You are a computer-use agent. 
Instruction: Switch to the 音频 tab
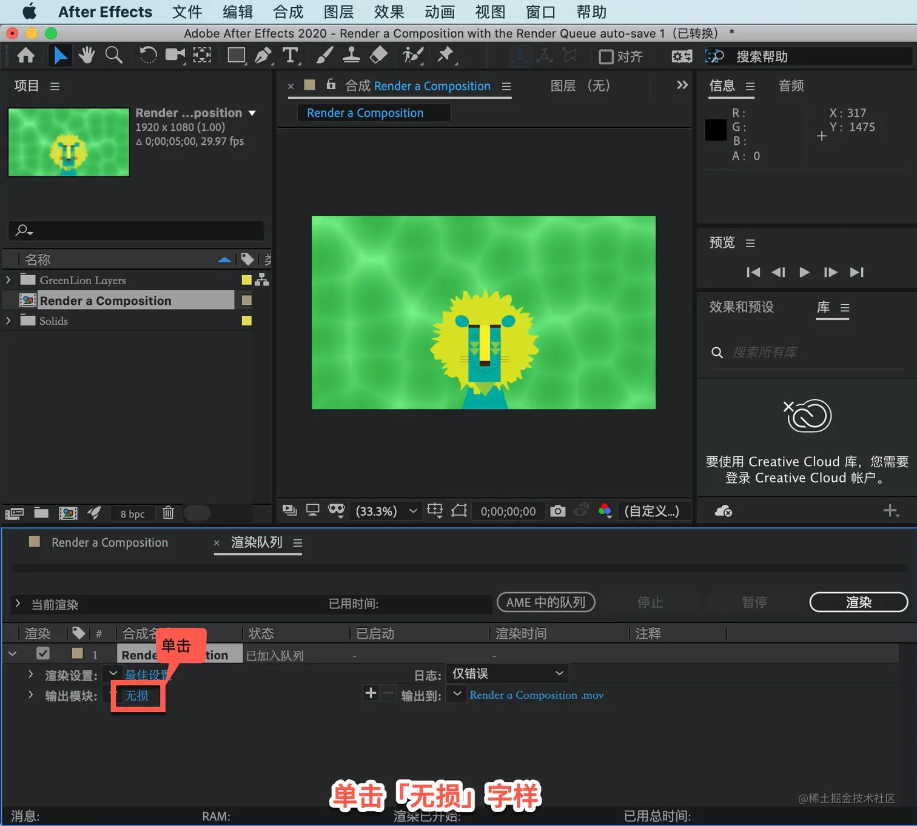click(x=791, y=85)
